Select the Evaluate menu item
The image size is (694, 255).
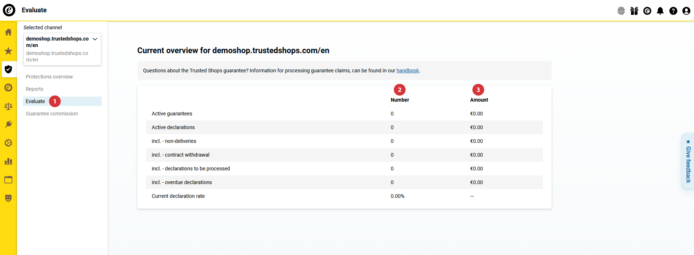pyautogui.click(x=62, y=101)
